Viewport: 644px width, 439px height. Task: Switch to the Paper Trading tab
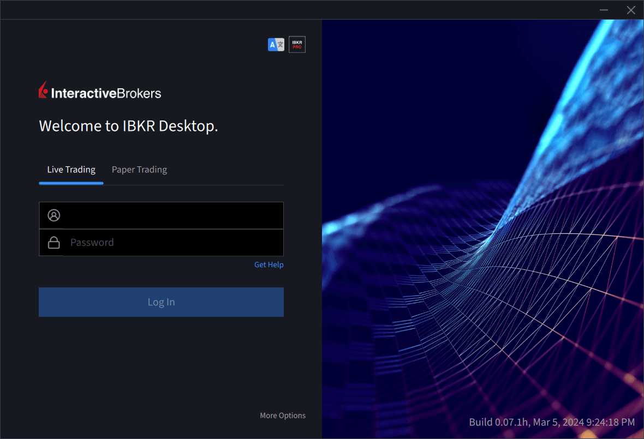tap(139, 170)
